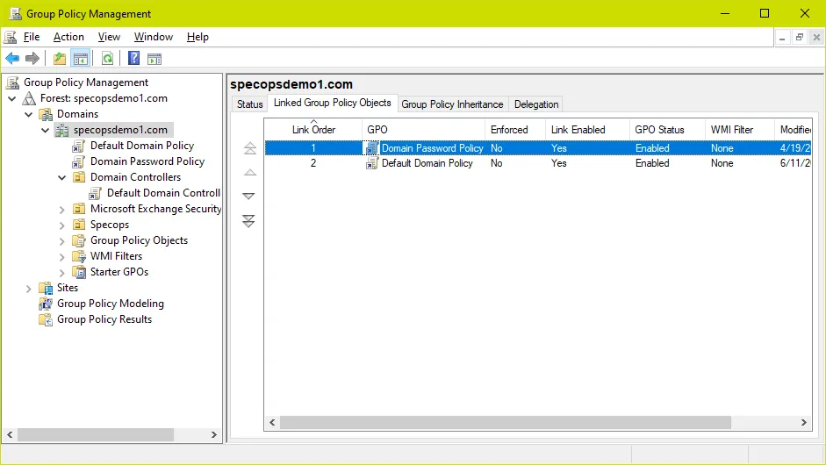Minimize the inner MDI child window
This screenshot has height=465, width=826.
tap(782, 38)
